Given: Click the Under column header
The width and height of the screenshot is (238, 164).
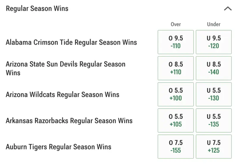Looking at the screenshot, I should click(214, 24).
